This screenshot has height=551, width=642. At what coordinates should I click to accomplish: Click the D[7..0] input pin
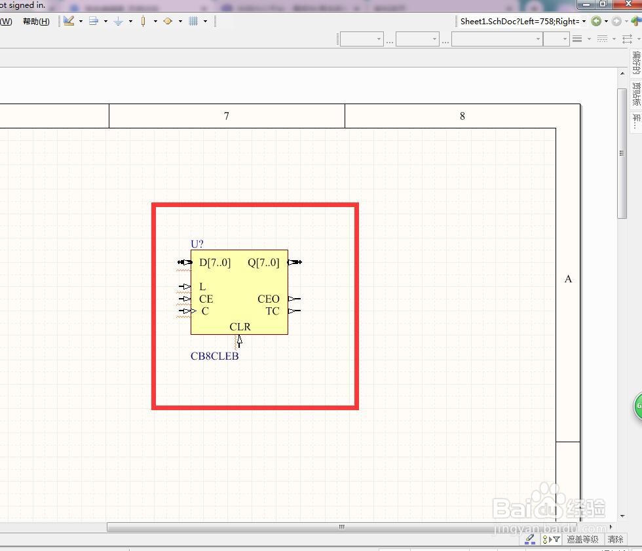185,262
